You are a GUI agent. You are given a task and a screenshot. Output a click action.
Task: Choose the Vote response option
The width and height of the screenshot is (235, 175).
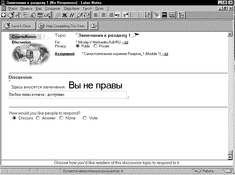pyautogui.click(x=85, y=118)
